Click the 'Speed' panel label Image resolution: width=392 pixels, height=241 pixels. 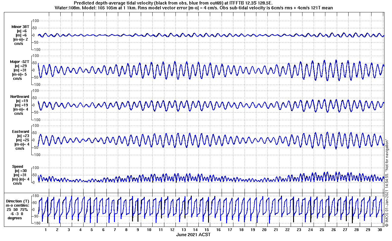(17, 167)
